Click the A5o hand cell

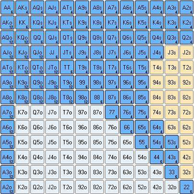(x=7, y=142)
